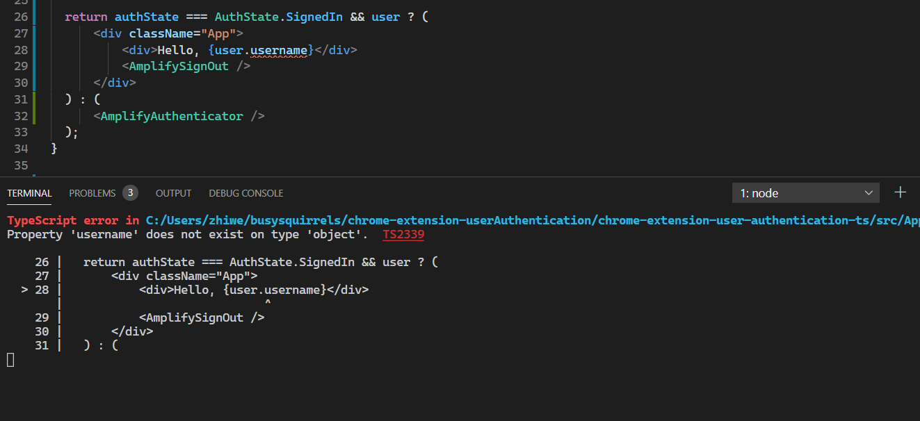920x421 pixels.
Task: Create a new terminal with plus icon
Action: click(901, 192)
